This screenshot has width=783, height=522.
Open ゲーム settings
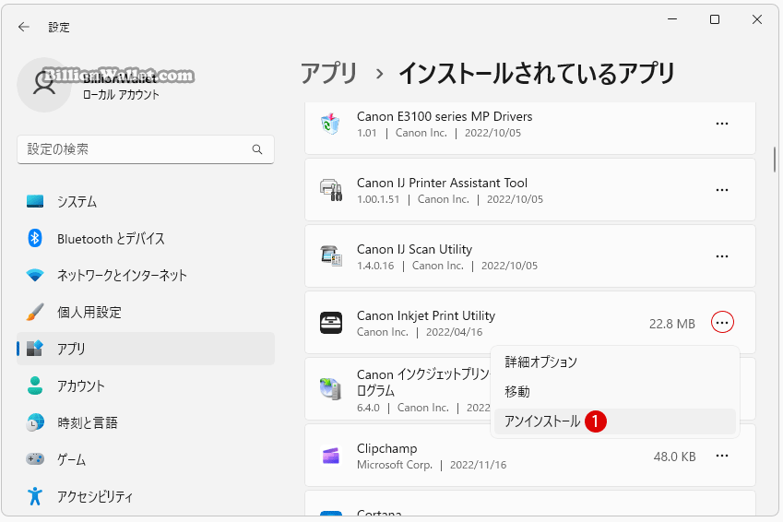[146, 459]
